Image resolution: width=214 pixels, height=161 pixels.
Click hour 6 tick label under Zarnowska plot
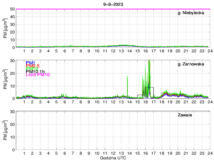coord(65,102)
